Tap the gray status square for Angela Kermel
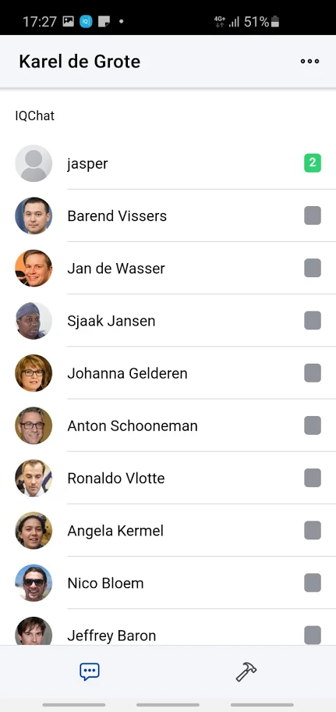 point(313,530)
